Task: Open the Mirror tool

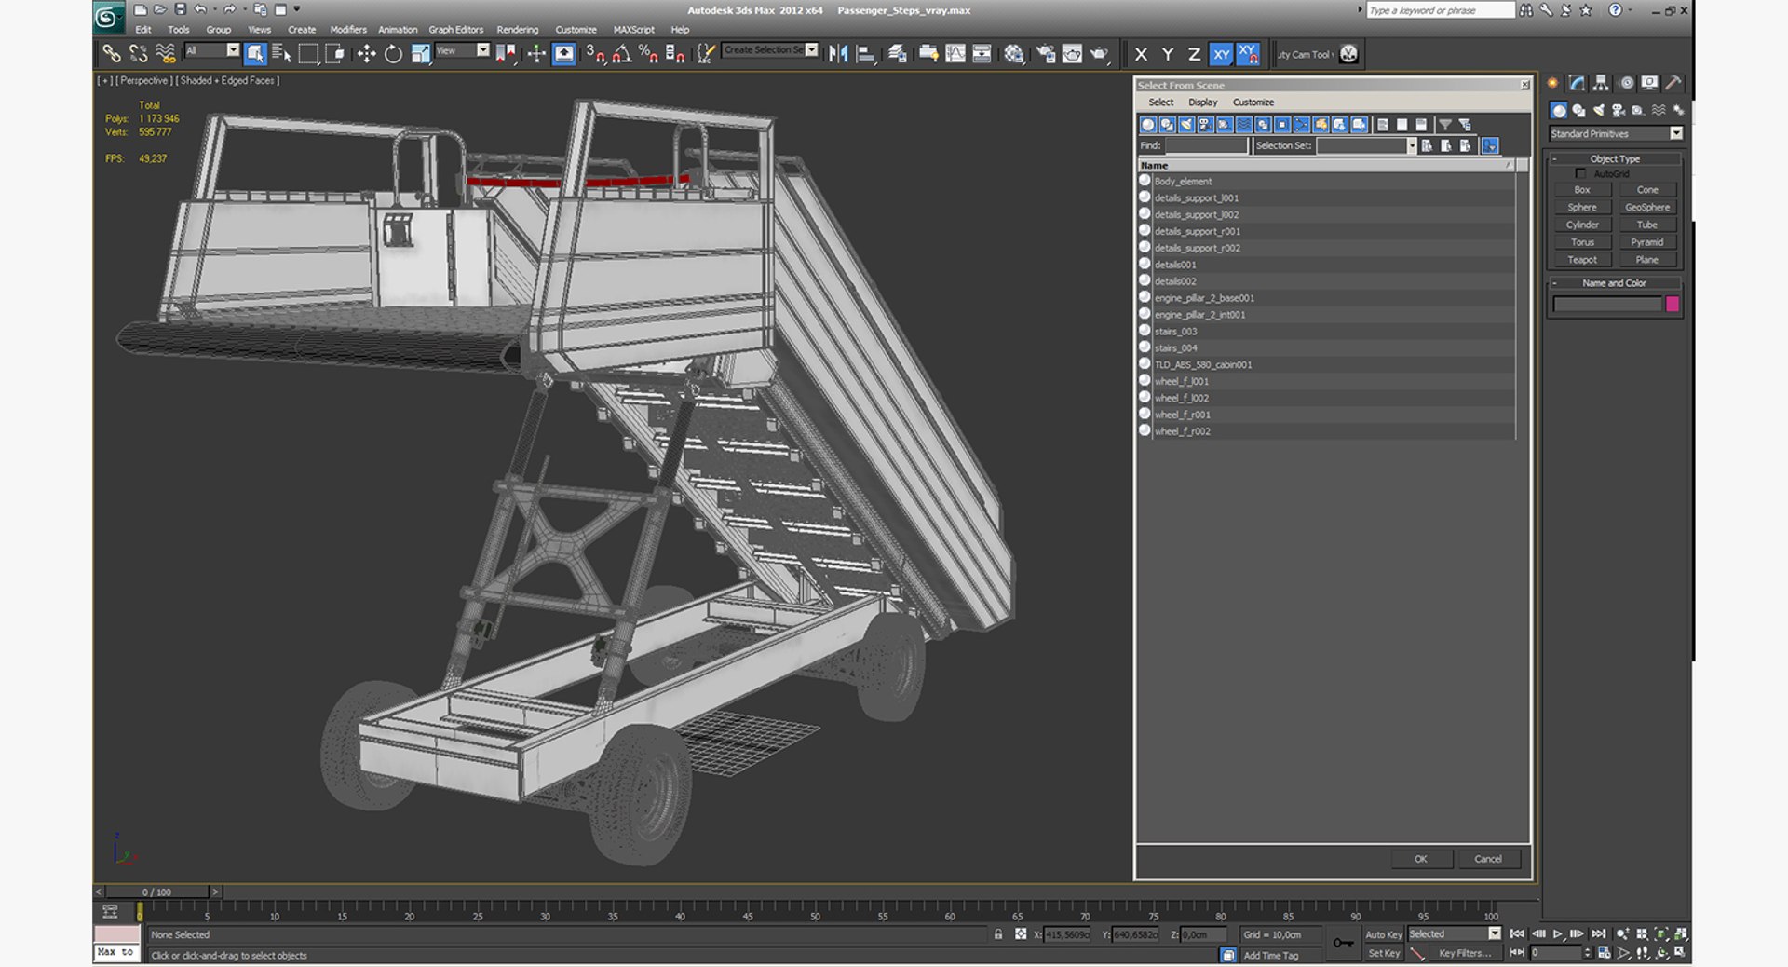Action: 838,54
